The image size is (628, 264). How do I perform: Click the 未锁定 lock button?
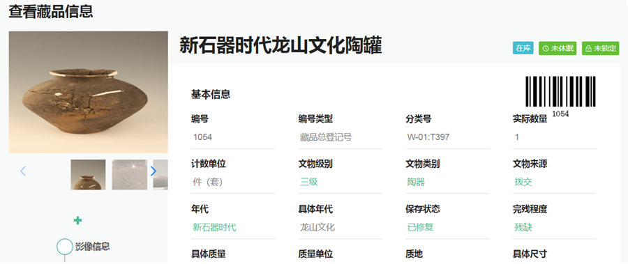(x=600, y=48)
